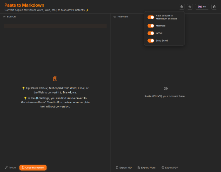Click the PREVIEW panel header
The width and height of the screenshot is (221, 172).
121,17
